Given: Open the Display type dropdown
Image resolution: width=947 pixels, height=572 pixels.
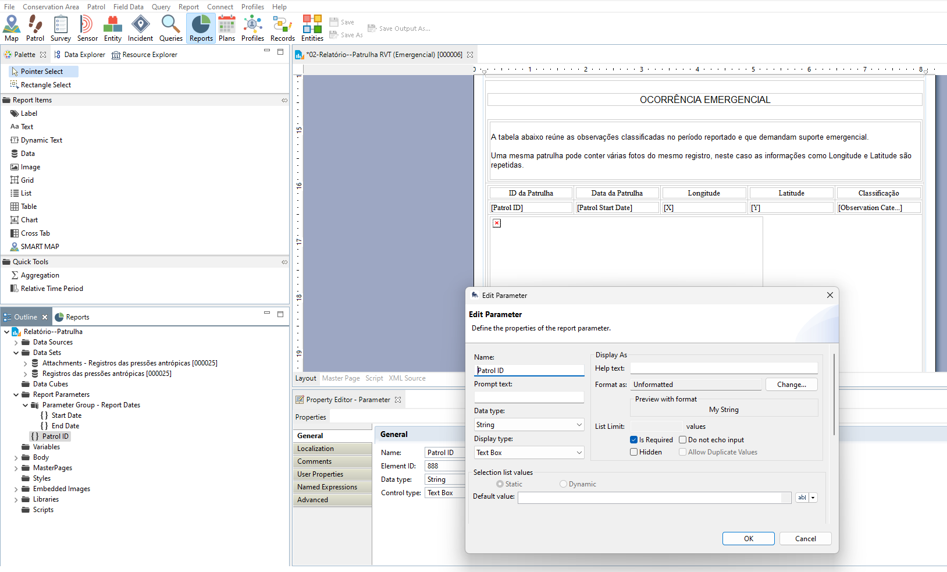Looking at the screenshot, I should coord(529,453).
